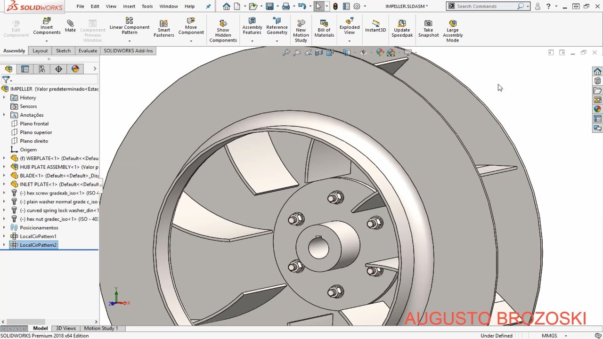Click the Undo arrow icon
The width and height of the screenshot is (603, 339).
302,6
